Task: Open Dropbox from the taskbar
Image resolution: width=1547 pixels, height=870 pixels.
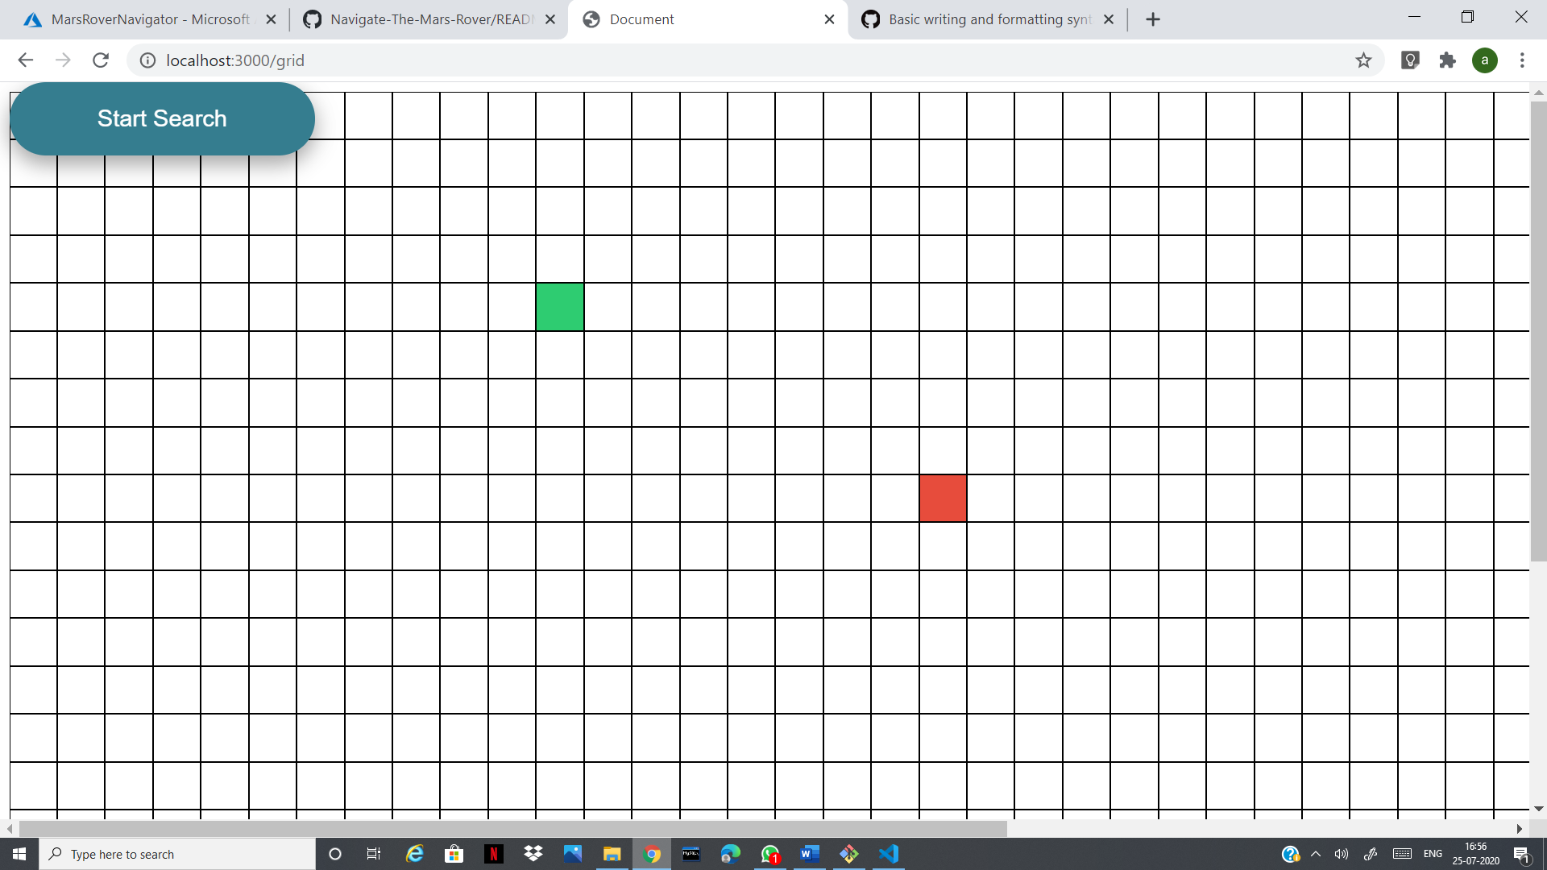Action: pyautogui.click(x=533, y=854)
